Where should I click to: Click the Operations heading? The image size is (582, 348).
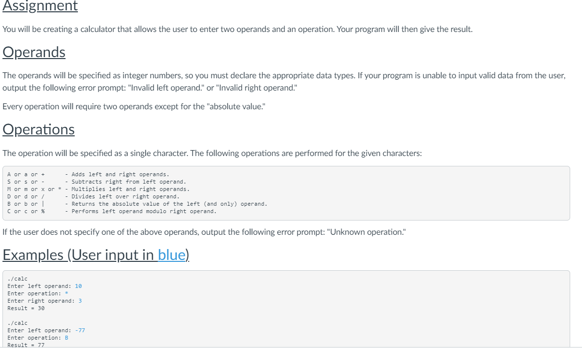point(38,129)
